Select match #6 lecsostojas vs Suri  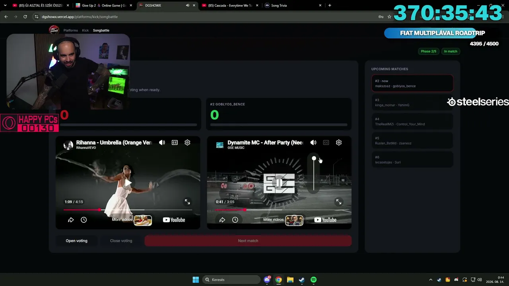pyautogui.click(x=412, y=160)
